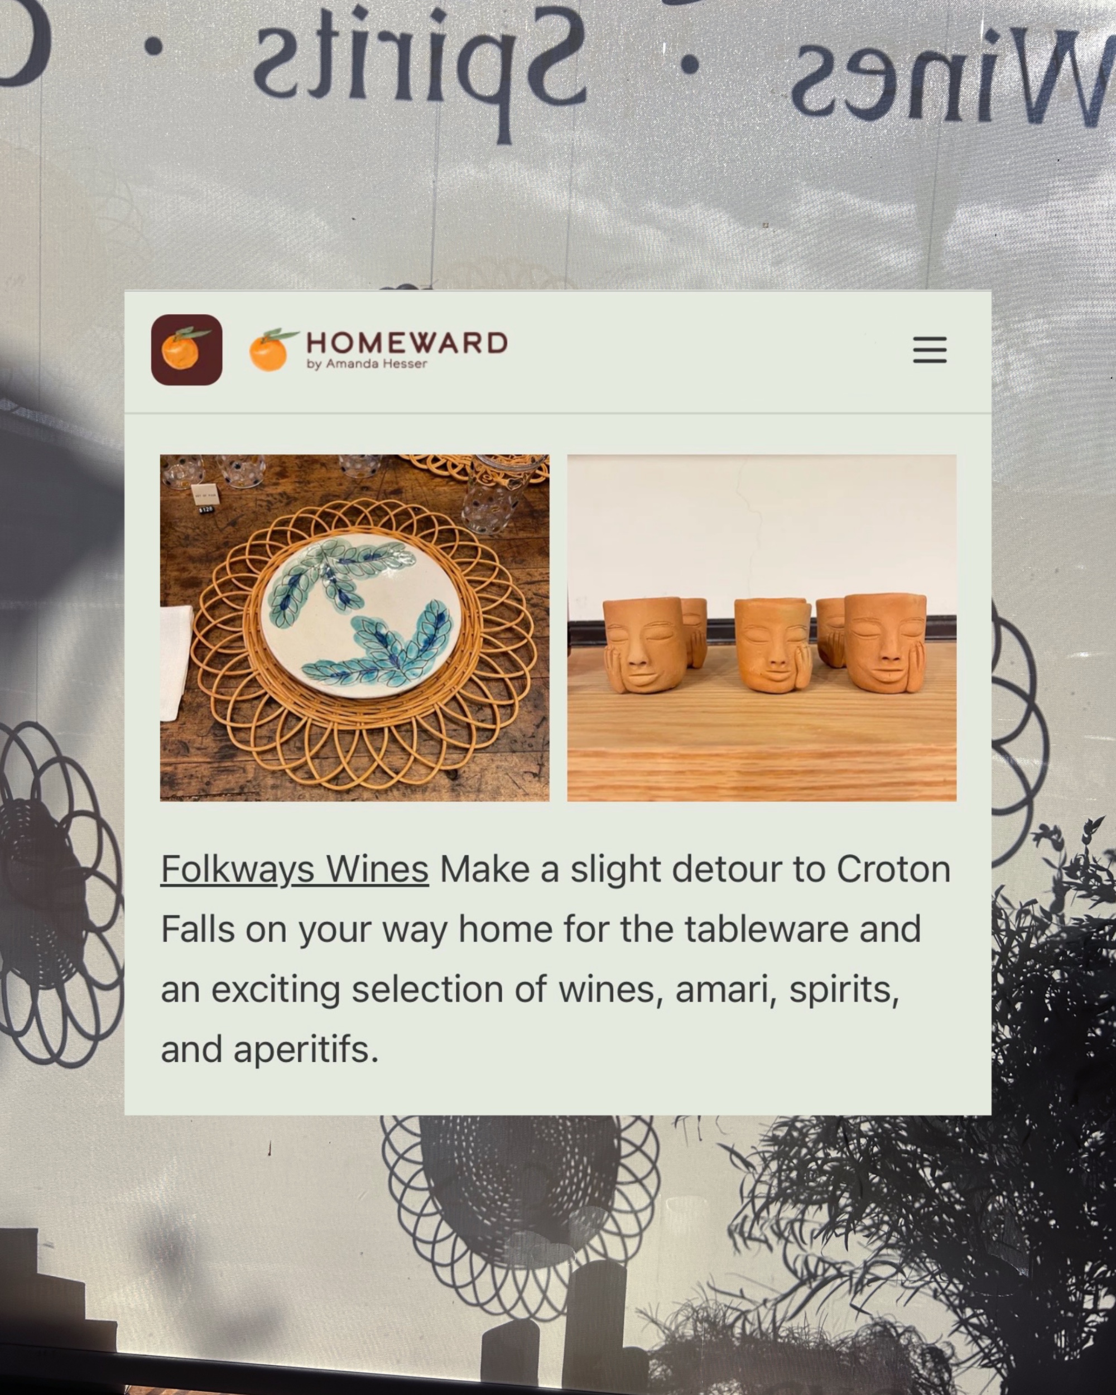Open the hamburger menu icon
This screenshot has height=1395, width=1116.
click(930, 349)
